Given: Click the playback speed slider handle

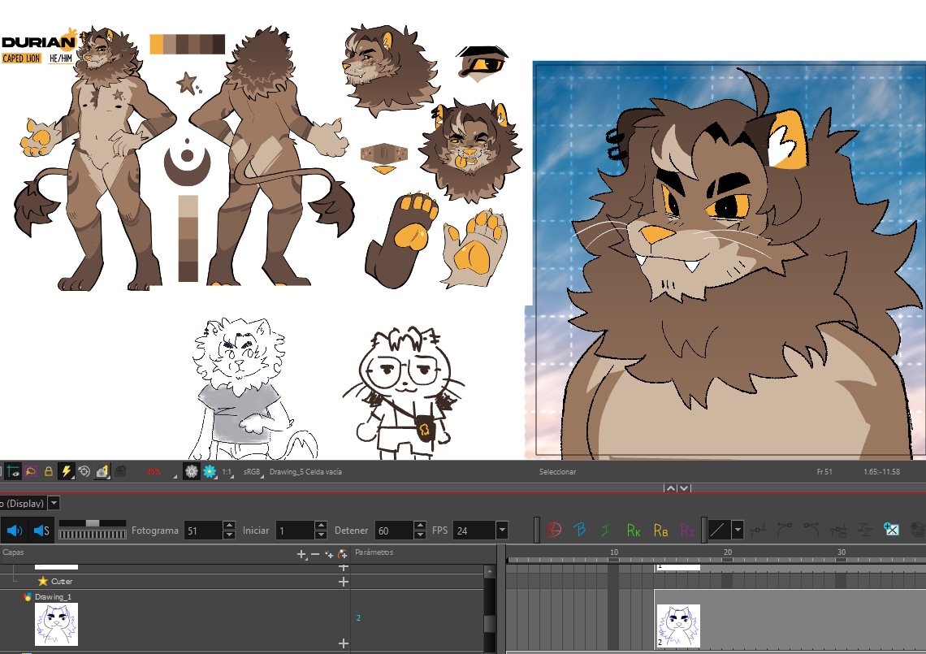Looking at the screenshot, I should (x=93, y=522).
